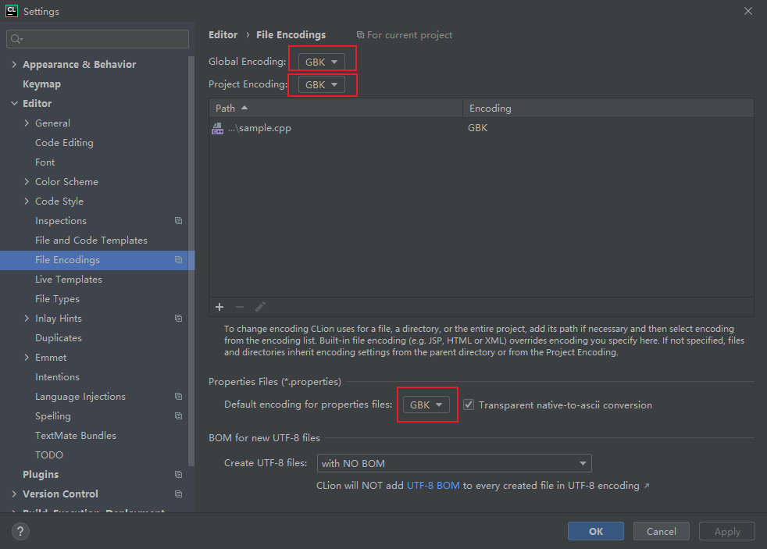Click the edit pencil icon
This screenshot has height=549, width=767.
point(260,307)
